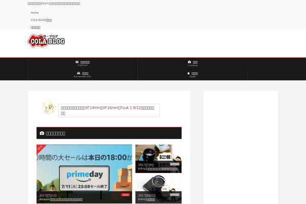The height and width of the screenshot is (204, 306).
Task: Open the X-Pro2 camera body article thumbnail
Action: point(158,188)
